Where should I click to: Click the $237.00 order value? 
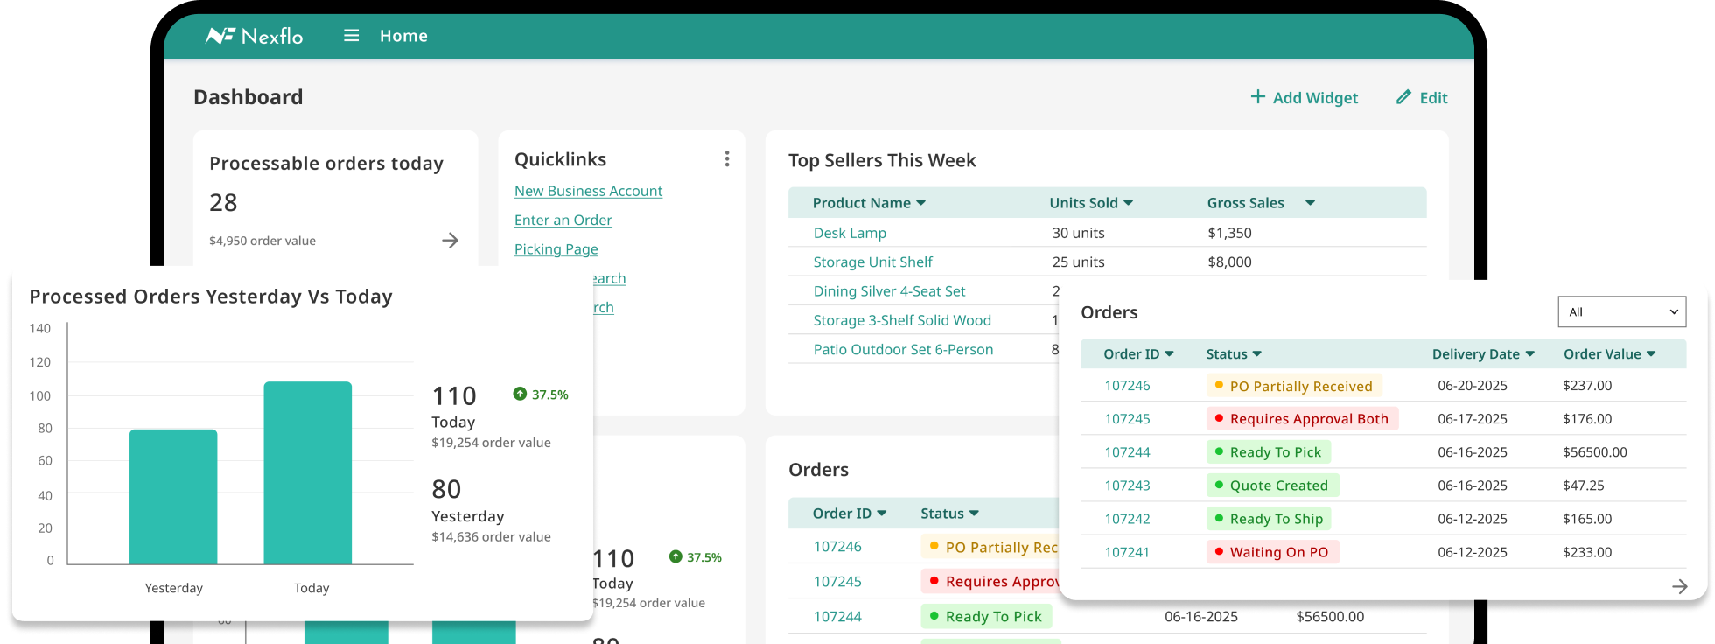(x=1587, y=386)
